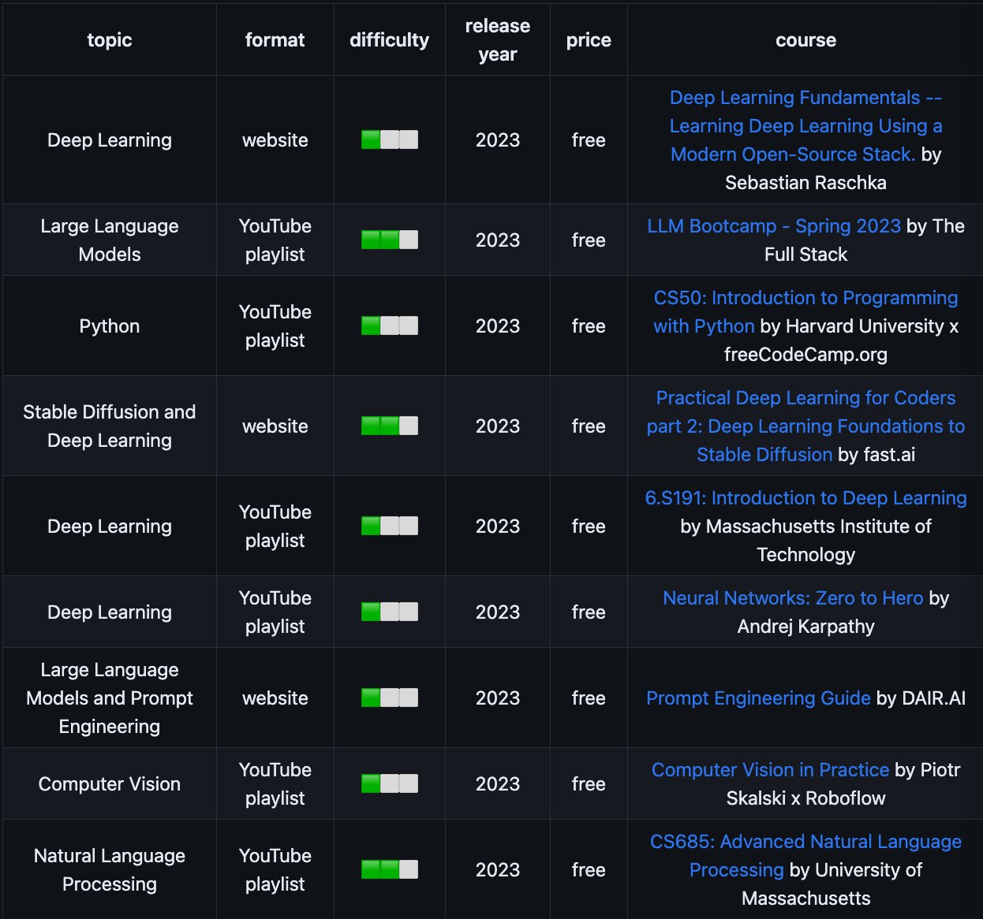Viewport: 983px width, 919px height.
Task: Open Practical Deep Learning for Coders part 2 link
Action: [x=805, y=426]
